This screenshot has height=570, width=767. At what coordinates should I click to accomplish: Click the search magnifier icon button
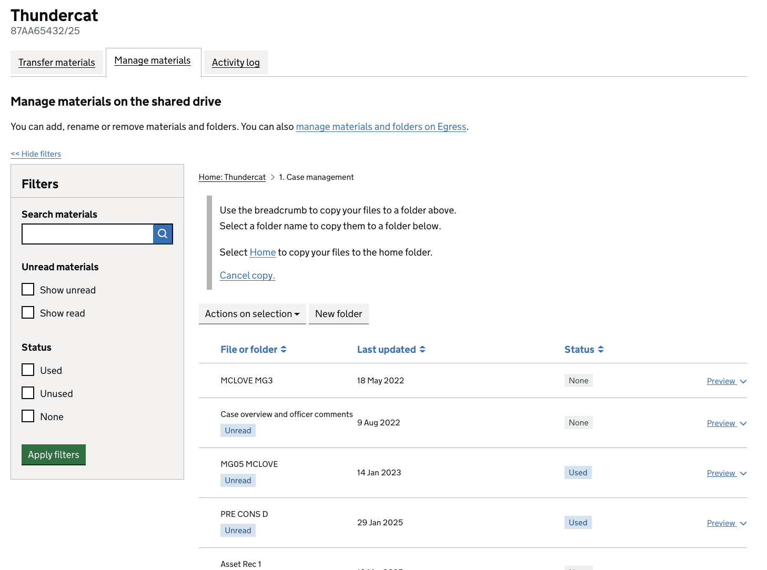tap(163, 234)
